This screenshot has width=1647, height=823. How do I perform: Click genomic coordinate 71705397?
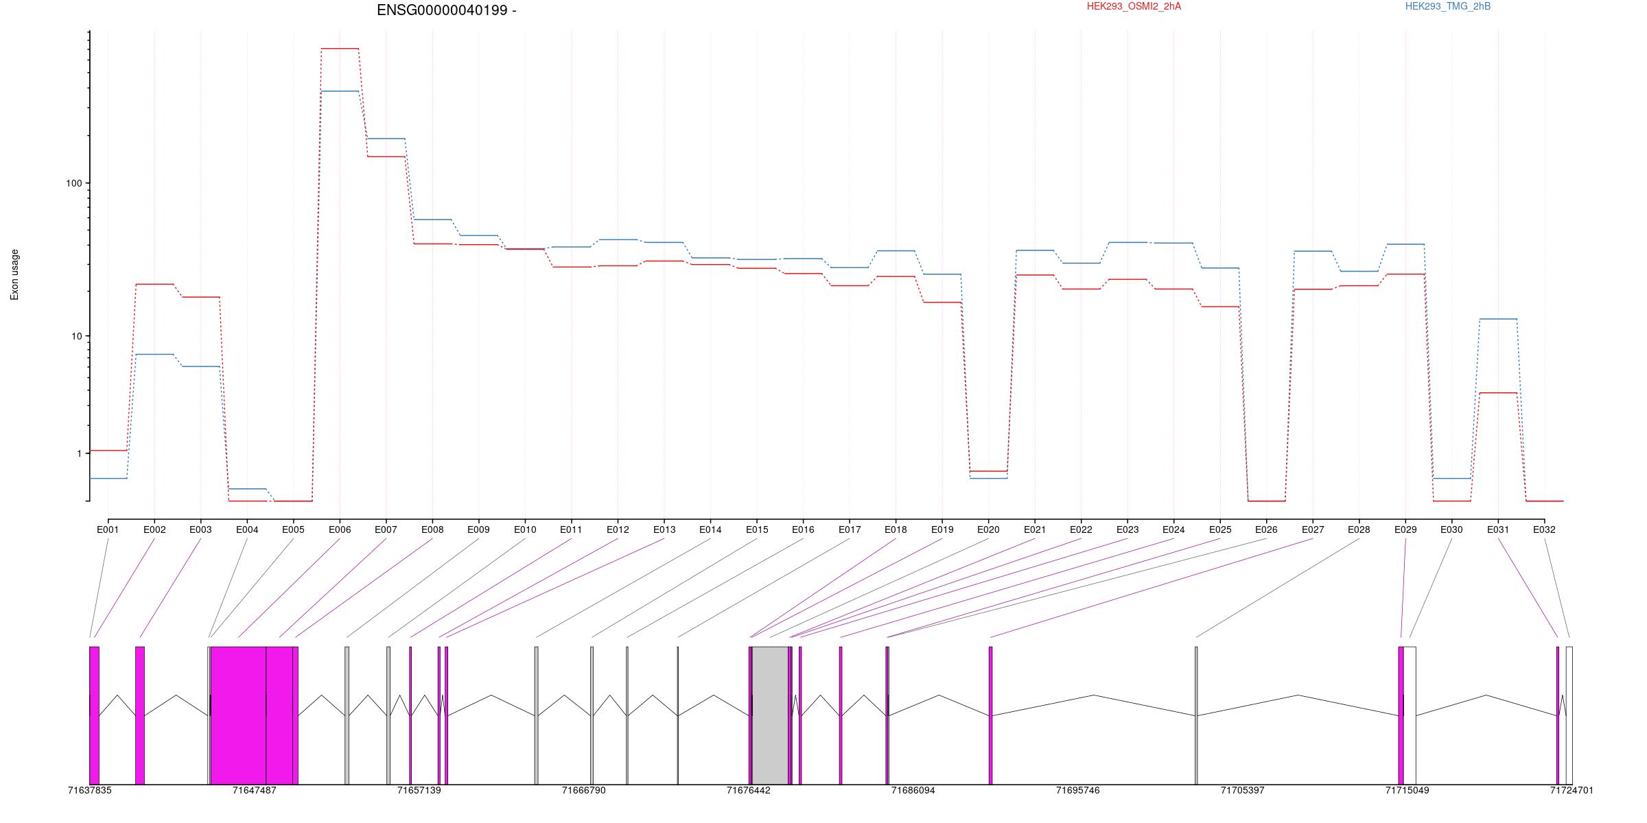(x=1242, y=790)
